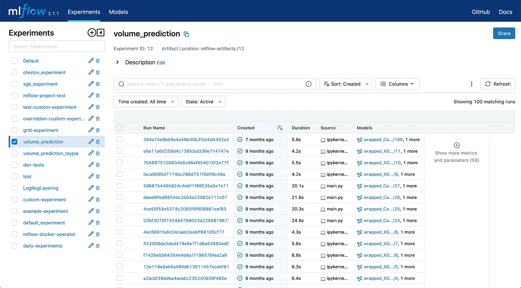
Task: Open the Docs link in the header
Action: (x=505, y=12)
